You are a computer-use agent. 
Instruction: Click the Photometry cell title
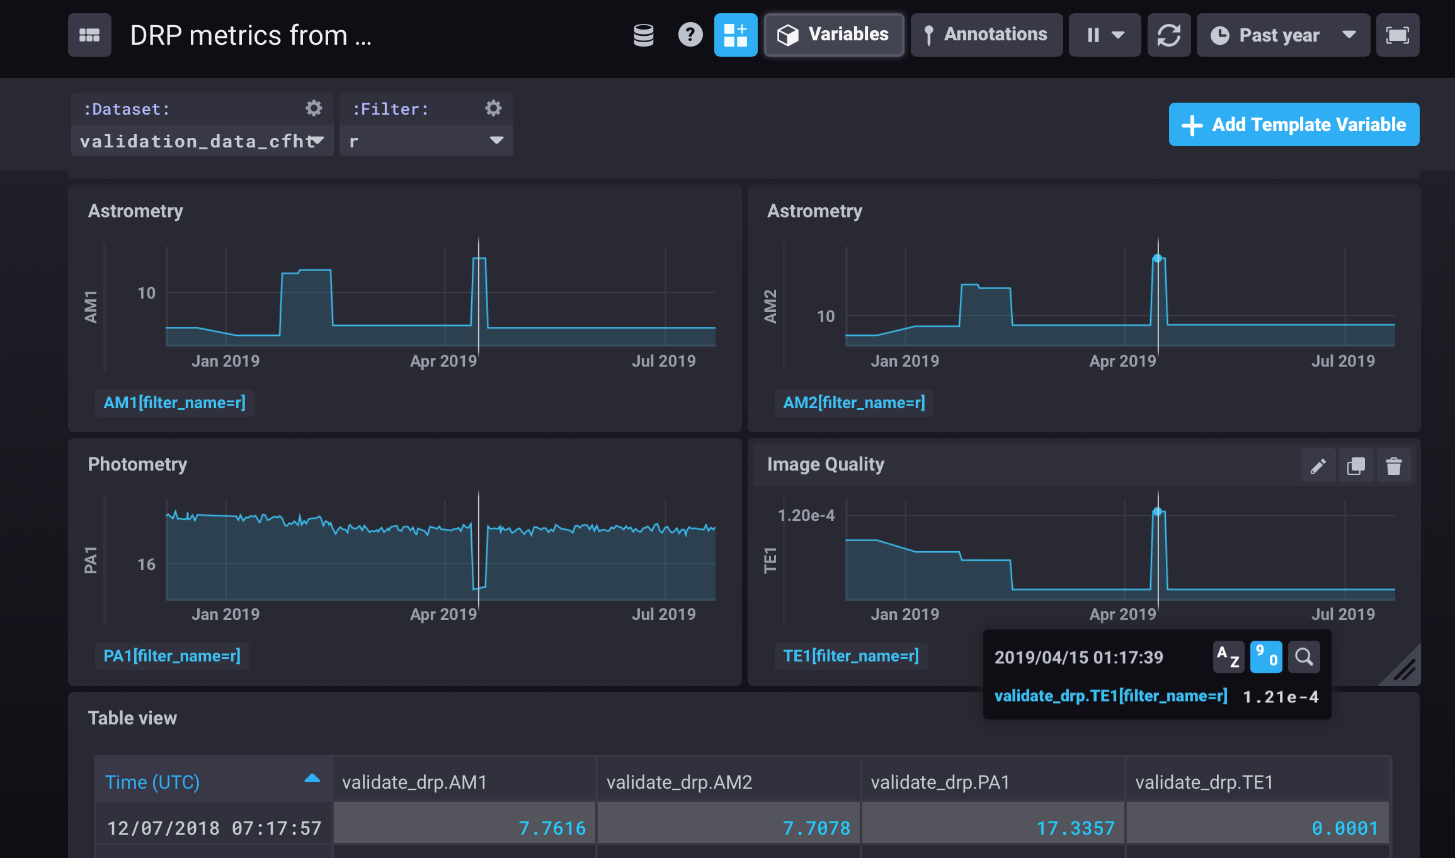pyautogui.click(x=137, y=464)
